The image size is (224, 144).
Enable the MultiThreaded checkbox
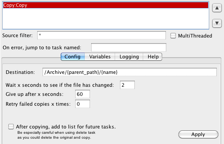pyautogui.click(x=173, y=36)
